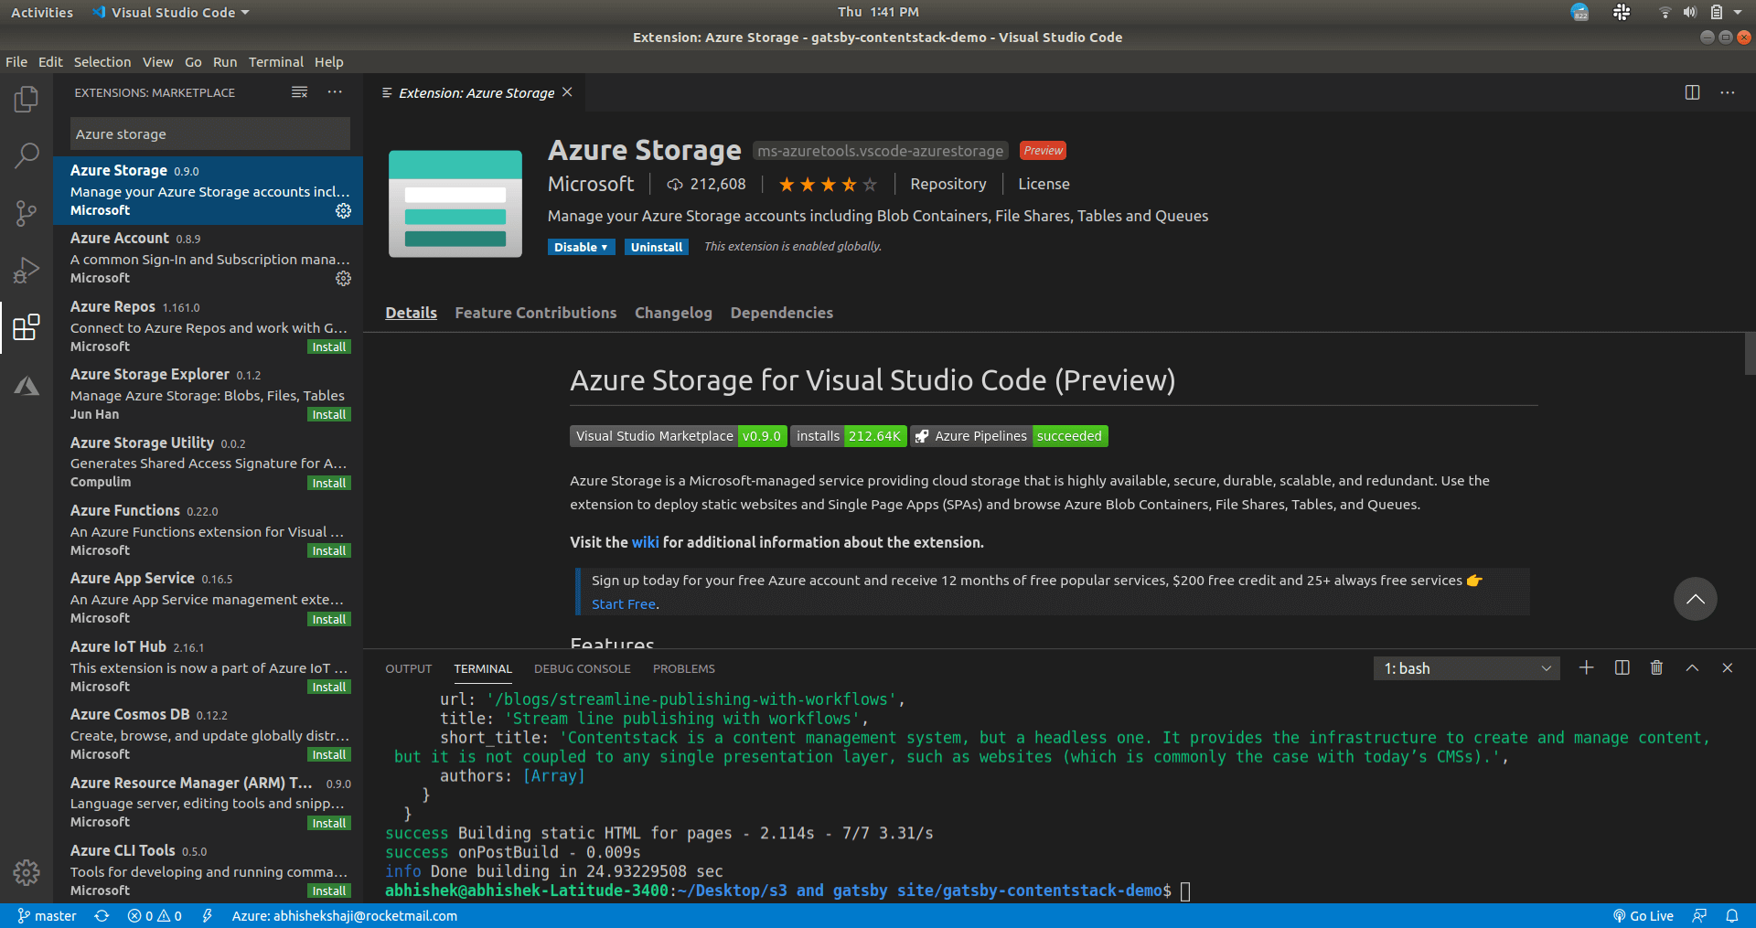Screen dimensions: 1756x928
Task: Split the terminal panel
Action: pos(1622,667)
